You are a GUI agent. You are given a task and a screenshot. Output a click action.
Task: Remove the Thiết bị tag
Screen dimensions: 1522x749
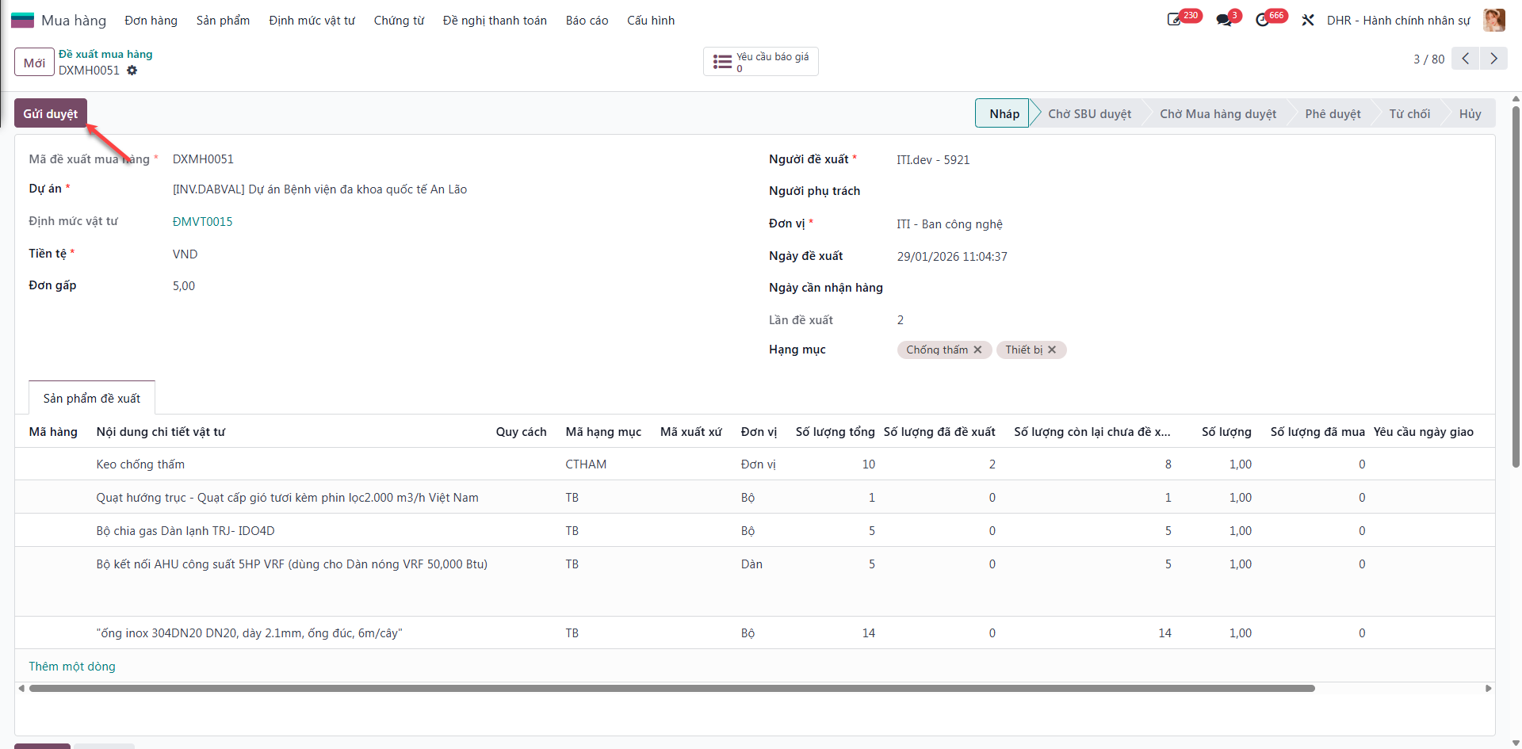(x=1052, y=350)
